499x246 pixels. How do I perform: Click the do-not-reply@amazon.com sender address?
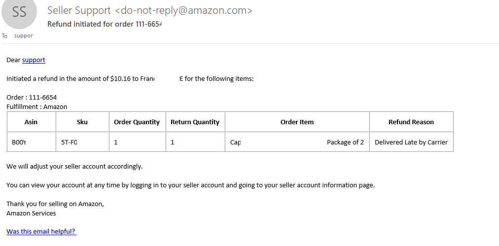pos(183,10)
